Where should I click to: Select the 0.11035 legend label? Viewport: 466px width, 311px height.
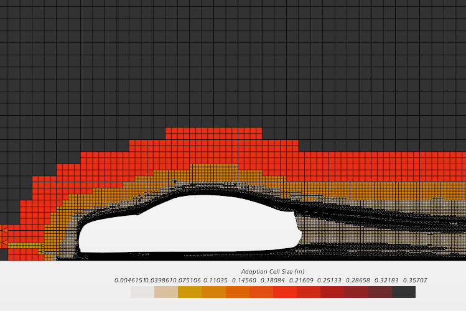[x=215, y=281]
